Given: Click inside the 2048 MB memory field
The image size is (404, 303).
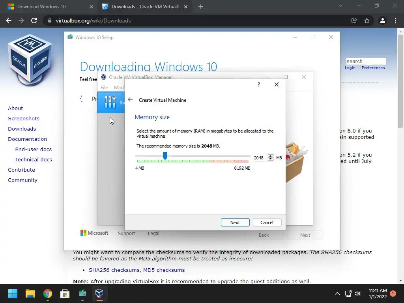Looking at the screenshot, I should click(260, 158).
